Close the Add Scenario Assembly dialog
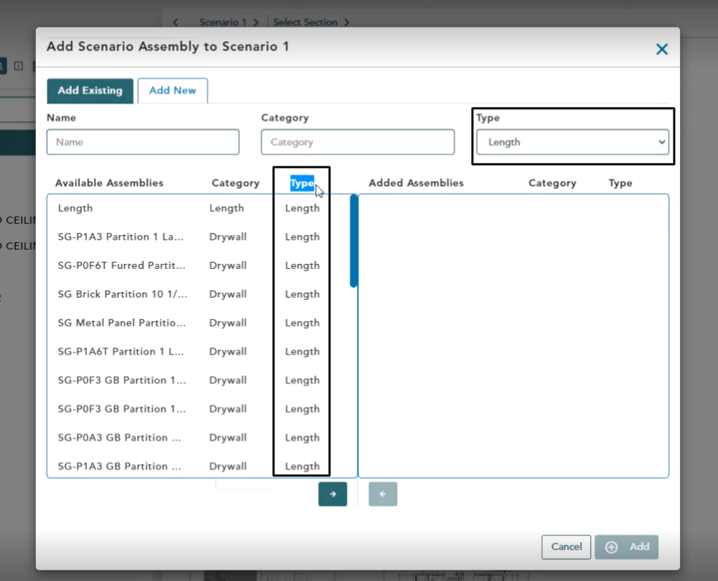The width and height of the screenshot is (718, 581). coord(661,49)
